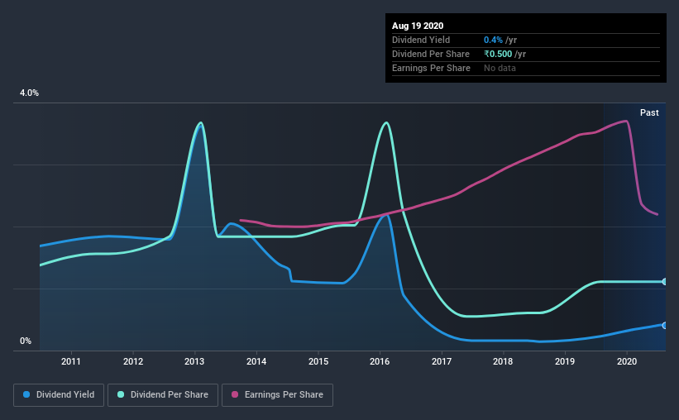
Task: Click the 2011 x-axis label
Action: click(70, 361)
